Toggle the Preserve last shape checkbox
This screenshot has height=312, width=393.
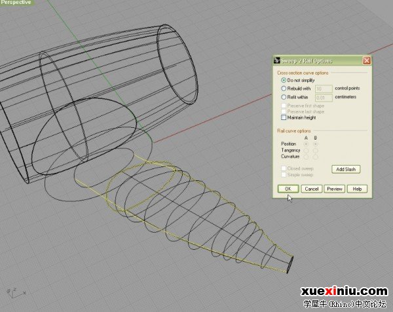[284, 111]
